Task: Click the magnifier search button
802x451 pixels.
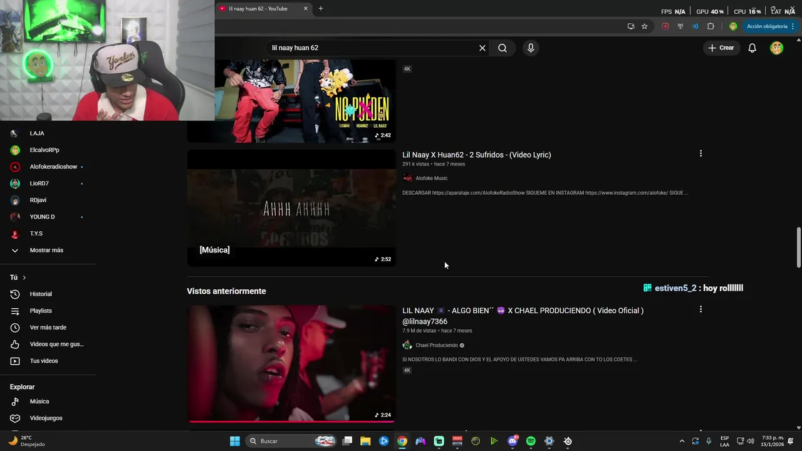Action: pos(503,48)
